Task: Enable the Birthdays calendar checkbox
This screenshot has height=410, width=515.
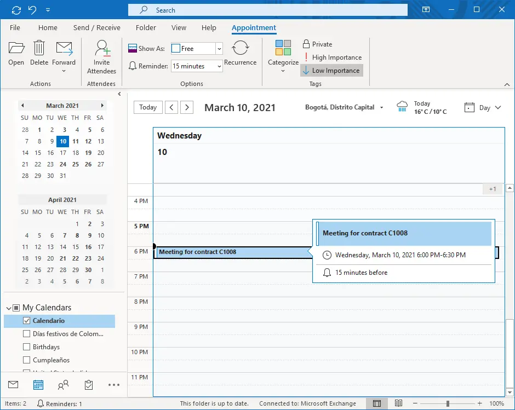Action: coord(27,347)
